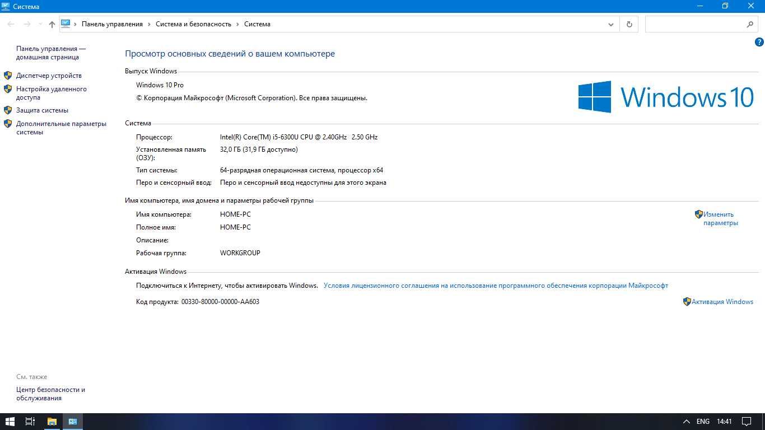Click shield icon next to 'Изменить параметры'
Viewport: 765px width, 430px height.
tap(698, 214)
